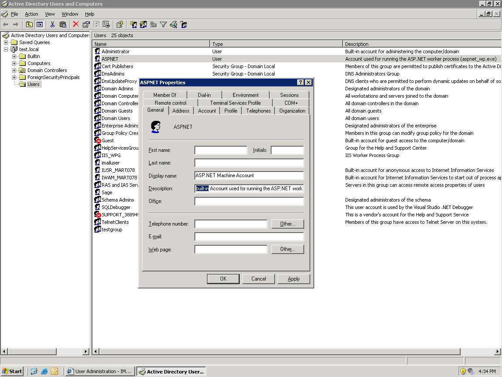Expand the Domain Controllers node
The image size is (502, 377).
point(14,70)
